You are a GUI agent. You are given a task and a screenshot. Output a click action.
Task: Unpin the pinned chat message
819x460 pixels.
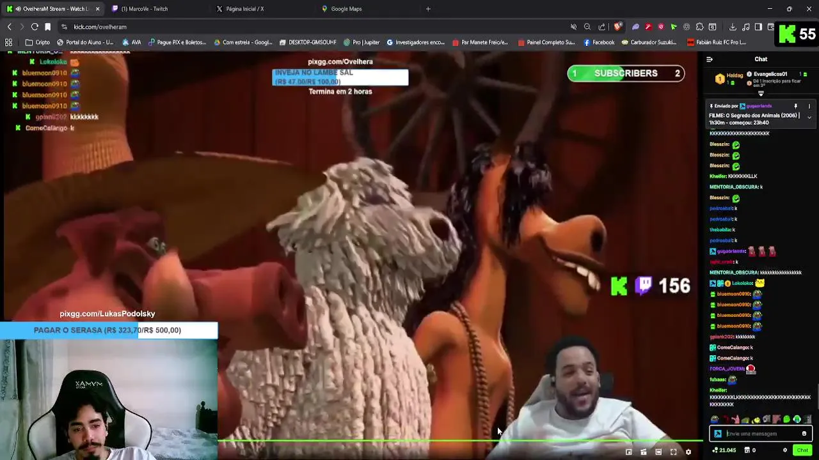795,106
